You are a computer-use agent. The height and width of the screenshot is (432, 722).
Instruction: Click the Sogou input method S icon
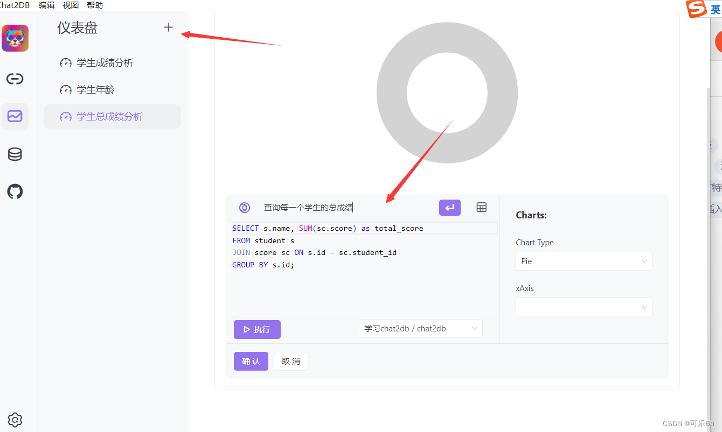[x=696, y=9]
